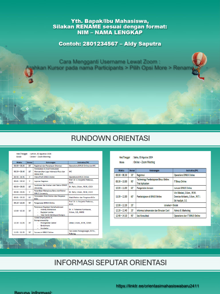
Task: Select 'Penjelasan Kegiatan Kemahasiswaan' entry
Action: coord(49,207)
